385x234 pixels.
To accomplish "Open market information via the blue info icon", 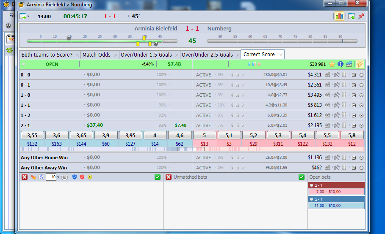I will tap(340, 64).
